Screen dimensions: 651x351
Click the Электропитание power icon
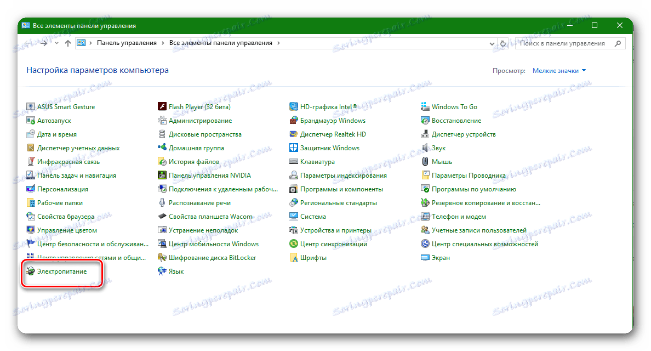pyautogui.click(x=30, y=271)
